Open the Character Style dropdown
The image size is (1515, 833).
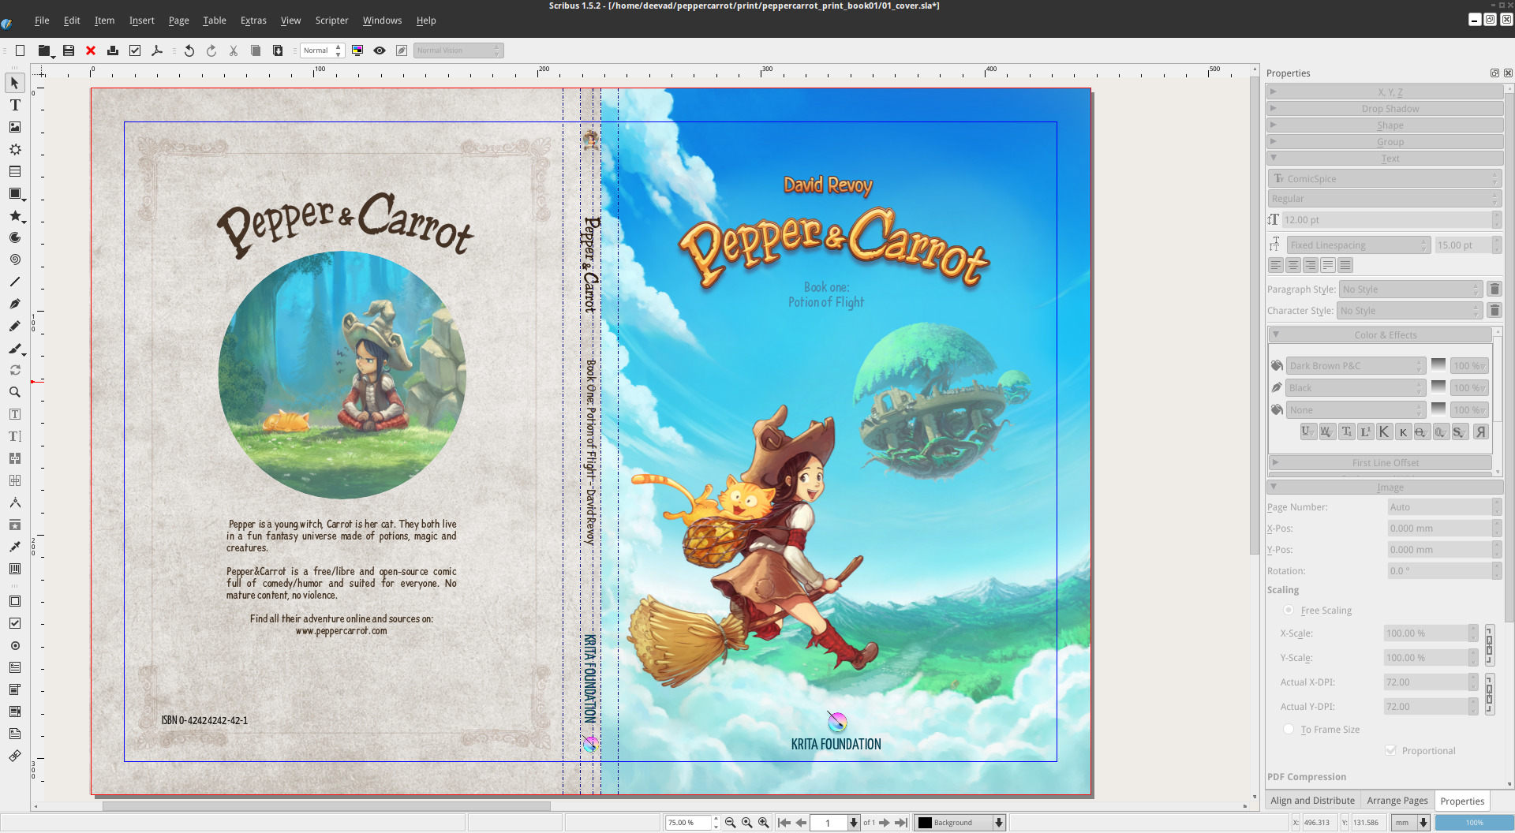coord(1409,311)
